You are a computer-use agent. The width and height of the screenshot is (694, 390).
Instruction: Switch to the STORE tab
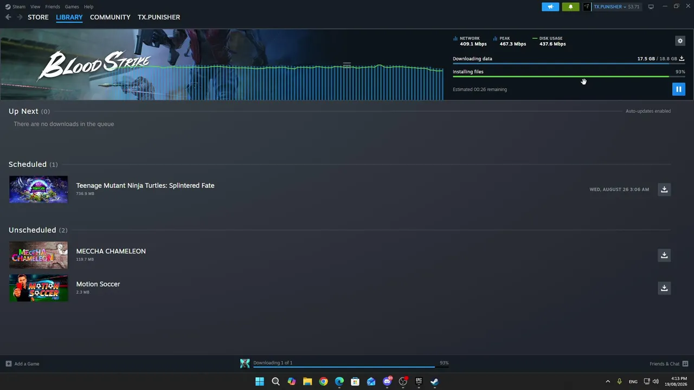point(38,17)
